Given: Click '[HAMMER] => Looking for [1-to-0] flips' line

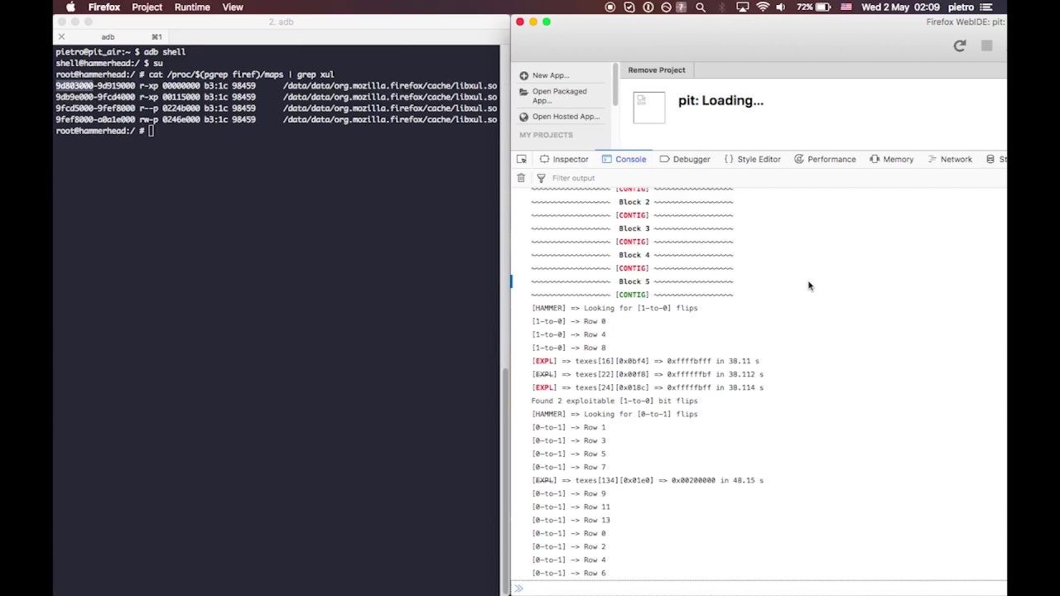Looking at the screenshot, I should pos(614,308).
